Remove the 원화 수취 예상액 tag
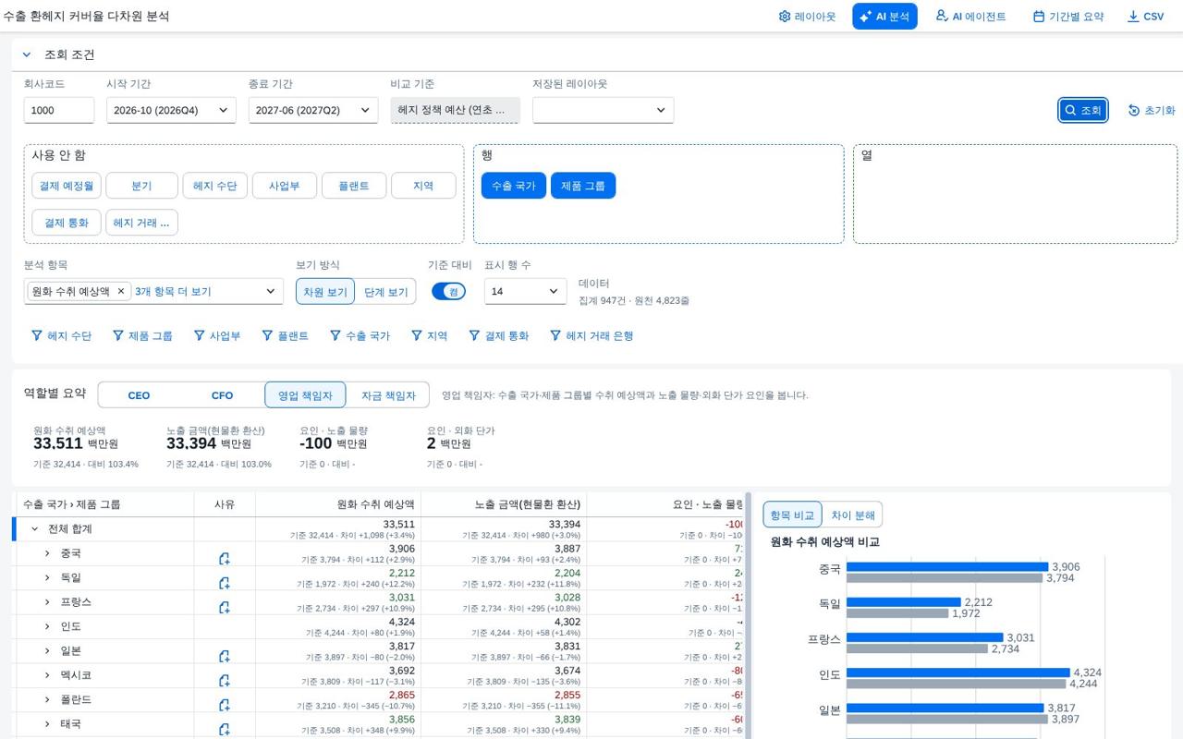 coord(120,291)
